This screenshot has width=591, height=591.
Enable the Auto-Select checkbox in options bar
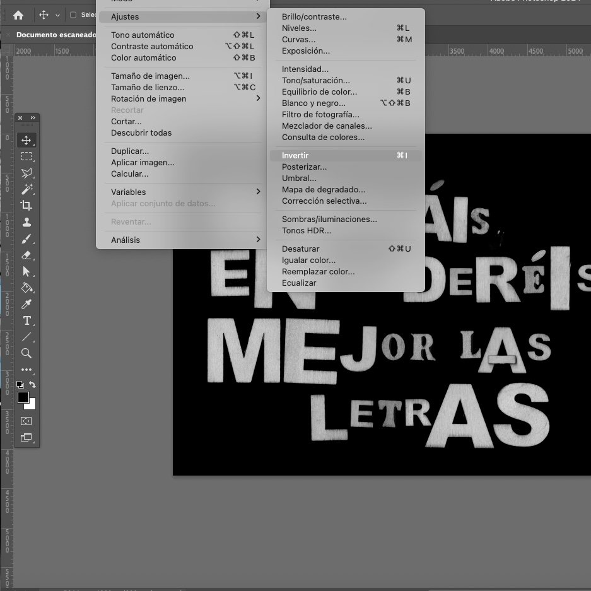73,15
